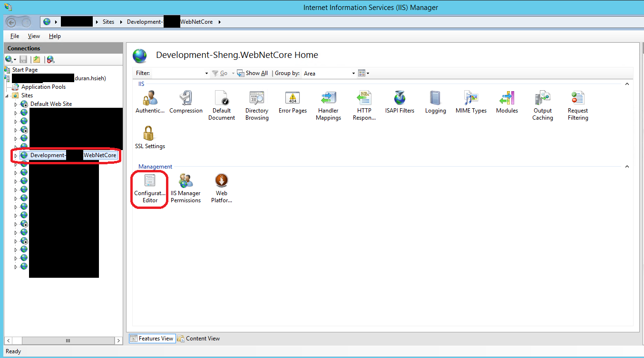Open the Configuration Editor
644x358 pixels.
coord(150,189)
